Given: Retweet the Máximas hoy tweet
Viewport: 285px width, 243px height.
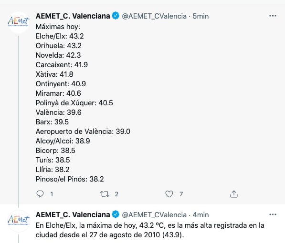Looking at the screenshot, I should click(105, 194).
